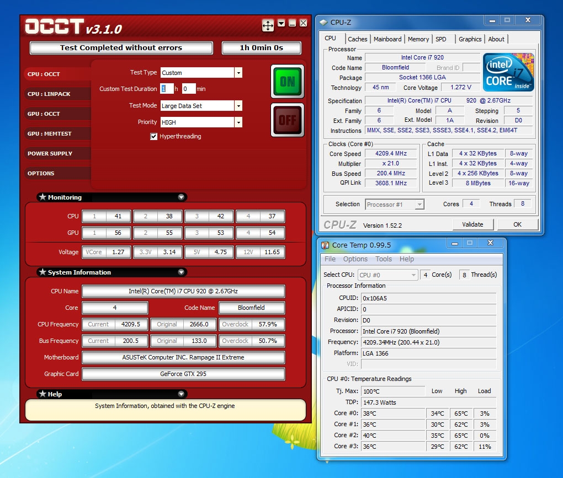Click the TDP 147.3 Watts value
Viewport: 563px width, 478px height.
[429, 402]
